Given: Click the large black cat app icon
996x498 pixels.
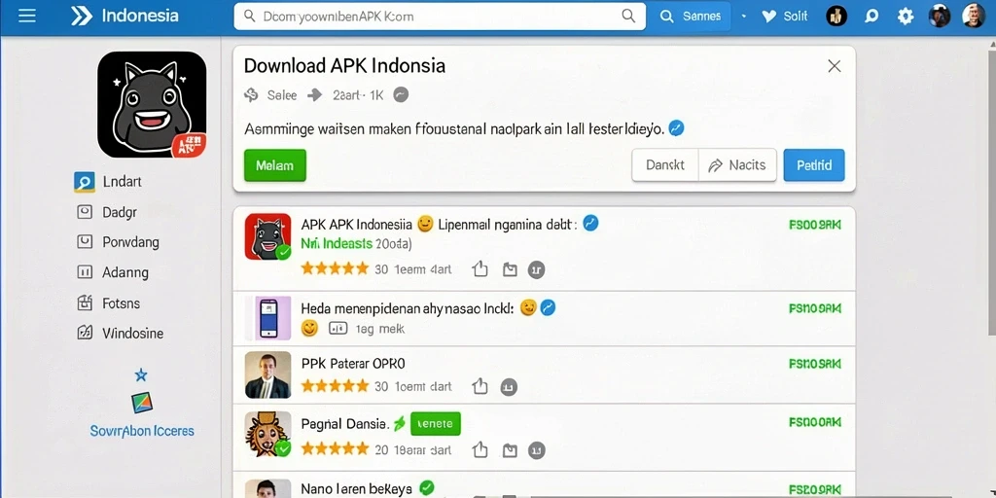Looking at the screenshot, I should pos(152,104).
